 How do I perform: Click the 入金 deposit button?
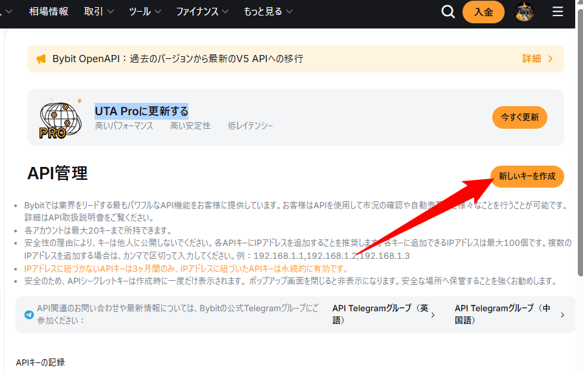483,12
